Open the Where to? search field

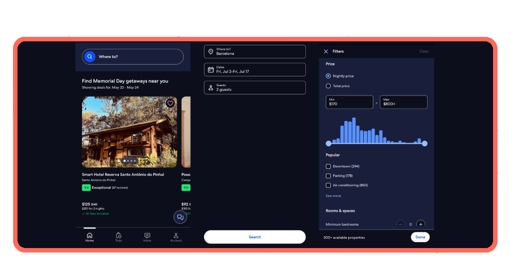click(133, 57)
